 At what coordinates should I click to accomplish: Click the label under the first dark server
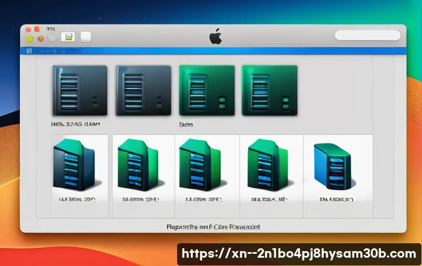[76, 125]
